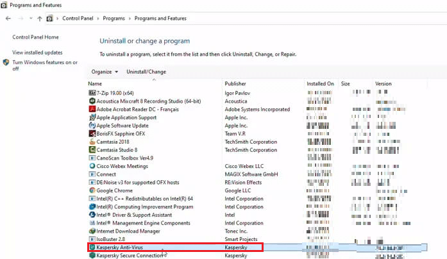Sort list by Installed On column
Viewport: 447px width, 259px height.
[x=320, y=83]
